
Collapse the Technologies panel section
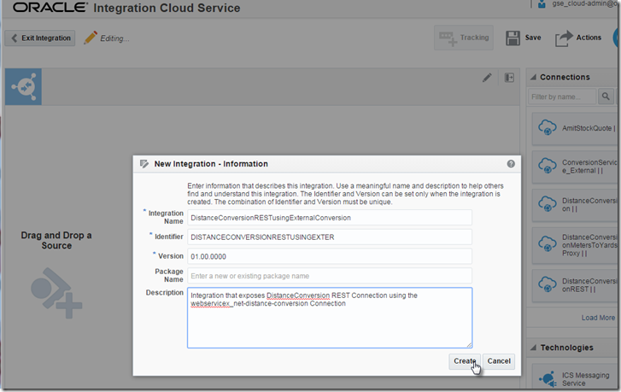pyautogui.click(x=531, y=348)
